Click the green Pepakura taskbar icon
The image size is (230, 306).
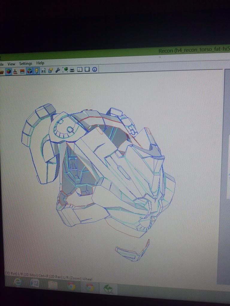point(108,289)
